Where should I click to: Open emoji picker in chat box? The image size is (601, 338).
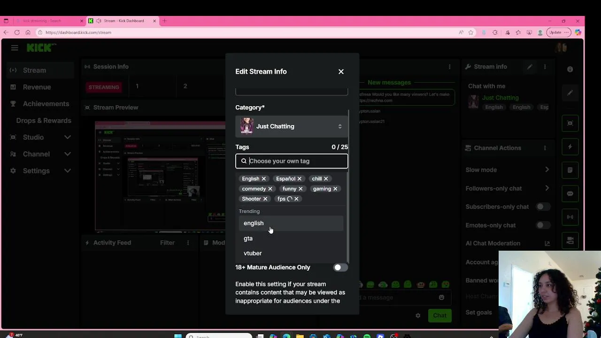click(441, 298)
